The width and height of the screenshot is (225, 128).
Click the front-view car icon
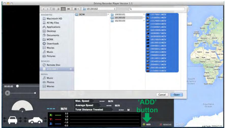click(x=13, y=120)
